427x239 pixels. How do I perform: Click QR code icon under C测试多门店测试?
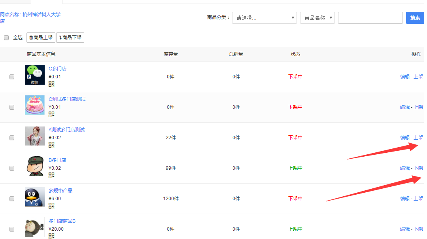click(x=51, y=114)
